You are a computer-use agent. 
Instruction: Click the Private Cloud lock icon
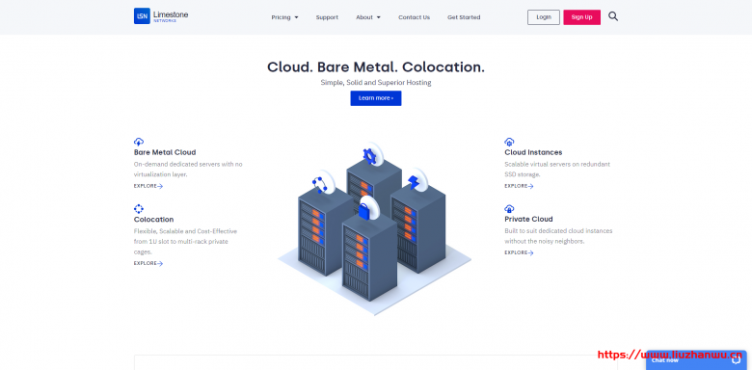tap(509, 208)
